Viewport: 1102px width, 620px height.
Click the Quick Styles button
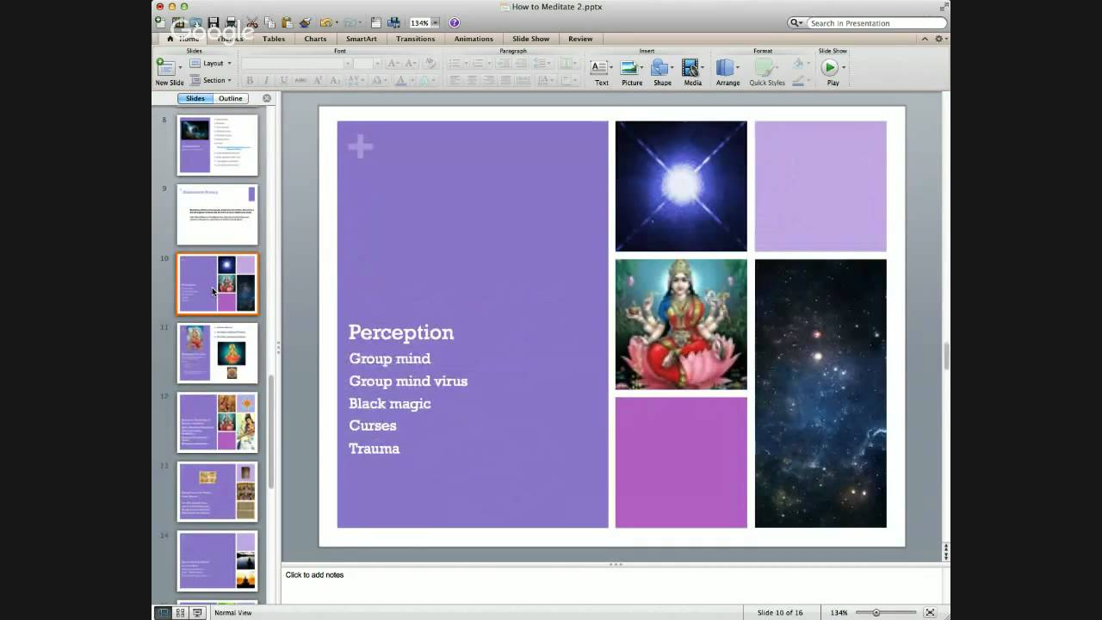pyautogui.click(x=766, y=68)
